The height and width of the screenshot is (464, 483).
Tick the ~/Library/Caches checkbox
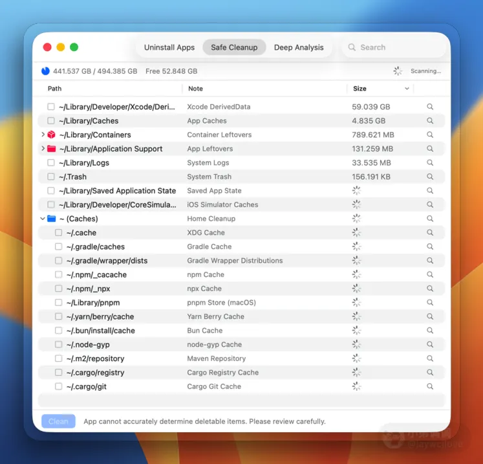tap(51, 120)
